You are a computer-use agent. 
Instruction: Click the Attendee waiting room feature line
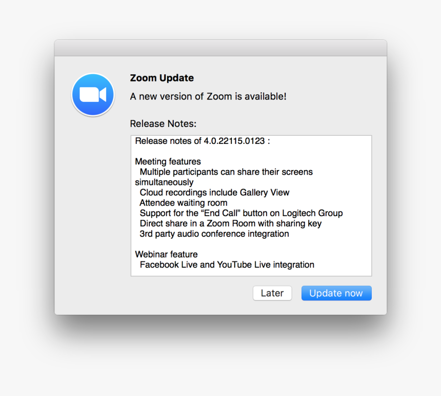coord(183,203)
